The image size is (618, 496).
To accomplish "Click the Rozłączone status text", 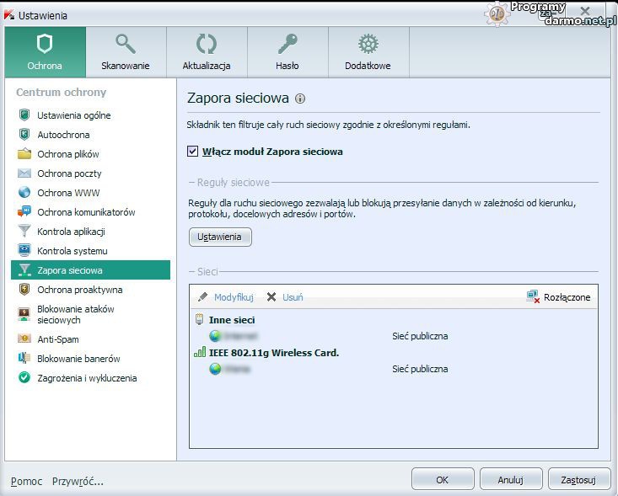I will (567, 297).
